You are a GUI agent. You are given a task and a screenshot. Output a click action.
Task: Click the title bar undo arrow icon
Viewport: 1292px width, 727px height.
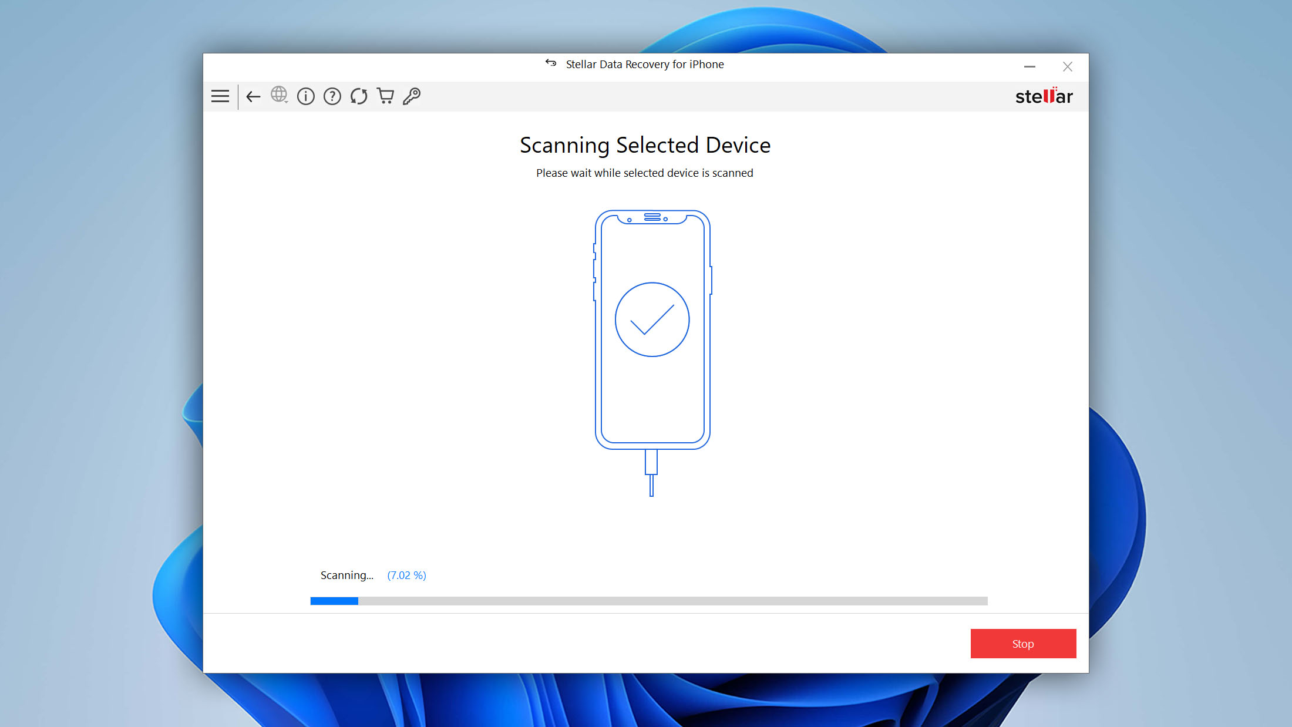(x=551, y=63)
